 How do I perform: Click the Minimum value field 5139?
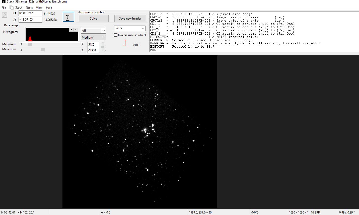[94, 45]
